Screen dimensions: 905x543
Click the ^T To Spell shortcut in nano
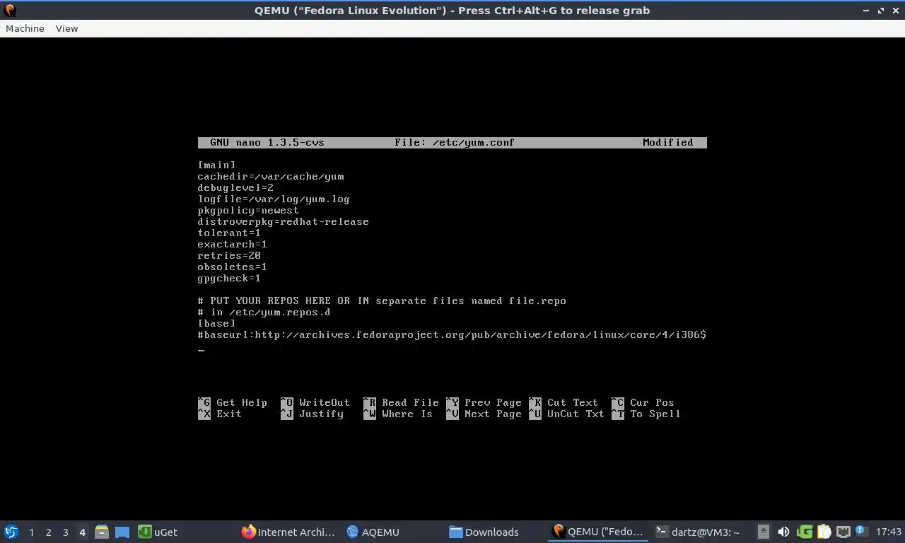point(646,414)
